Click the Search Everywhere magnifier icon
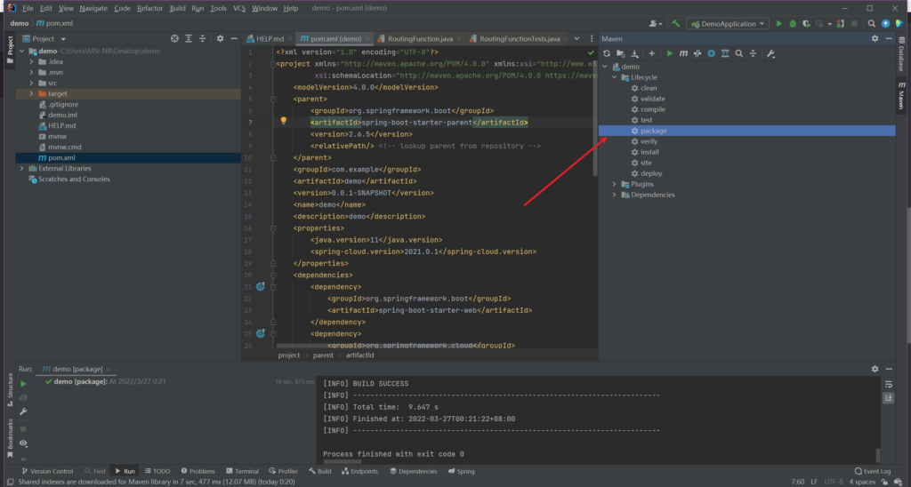Viewport: 911px width, 487px height. pos(872,24)
